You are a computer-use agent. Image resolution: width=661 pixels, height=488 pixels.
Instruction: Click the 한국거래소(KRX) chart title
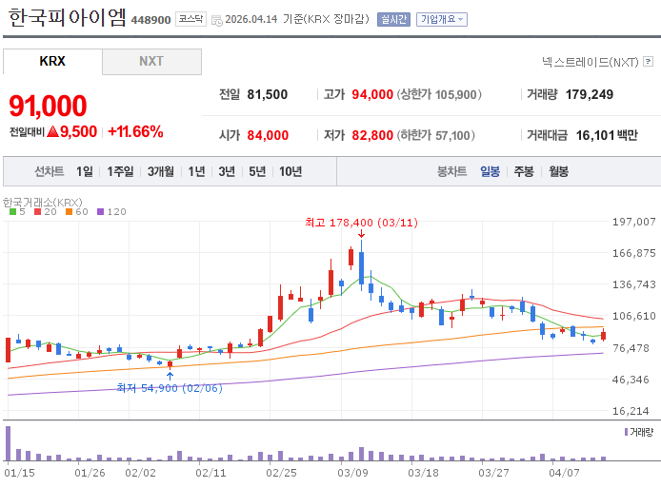(43, 202)
